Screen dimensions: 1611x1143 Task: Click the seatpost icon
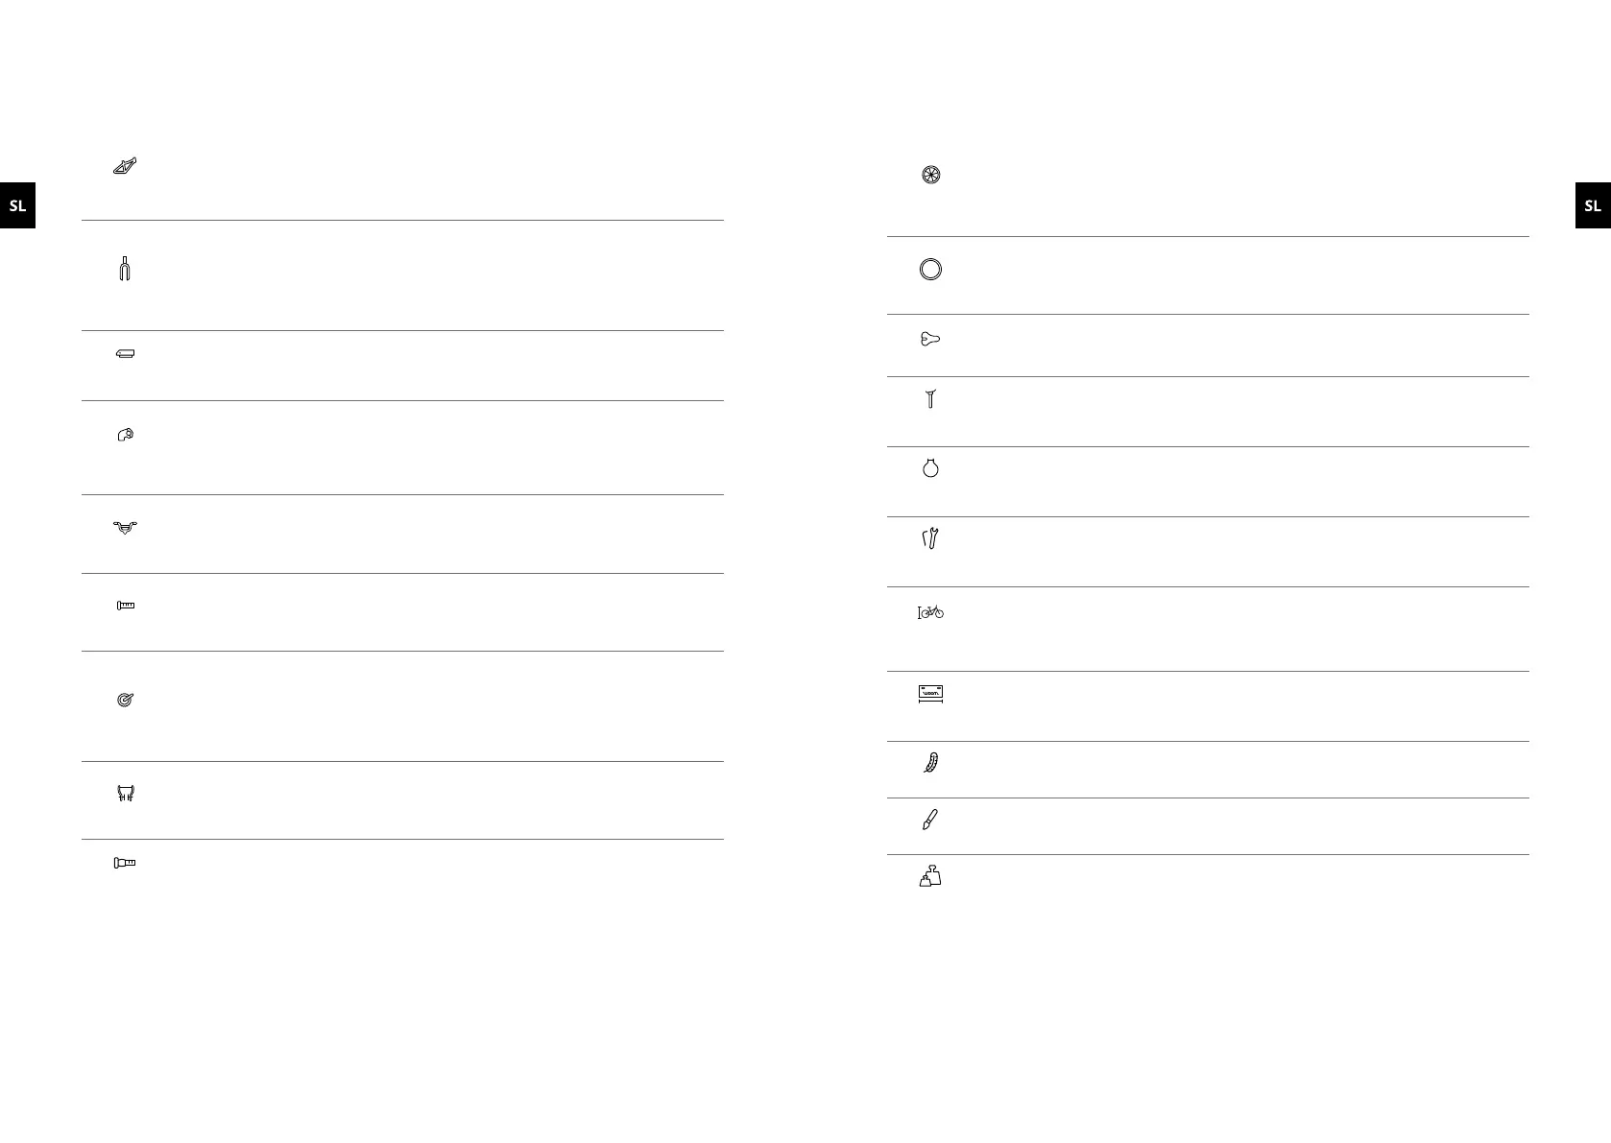point(930,398)
